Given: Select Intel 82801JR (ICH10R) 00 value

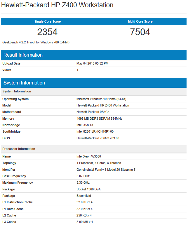Looking at the screenshot, I should tap(95, 132).
